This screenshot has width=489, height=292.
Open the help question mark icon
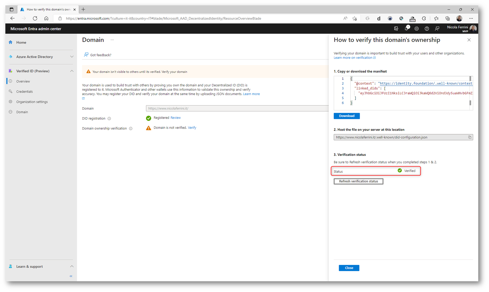click(427, 29)
